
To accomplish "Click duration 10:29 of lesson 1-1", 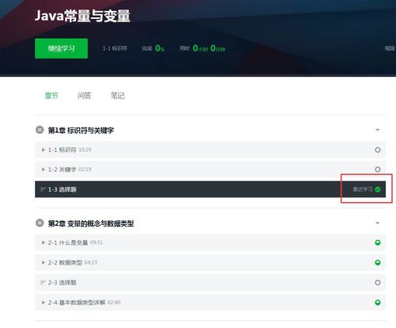I will coord(85,150).
